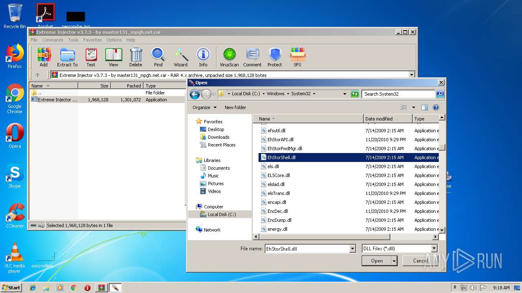Screen dimensions: 522x293
Task: Click the Info toolbar icon
Action: [203, 57]
